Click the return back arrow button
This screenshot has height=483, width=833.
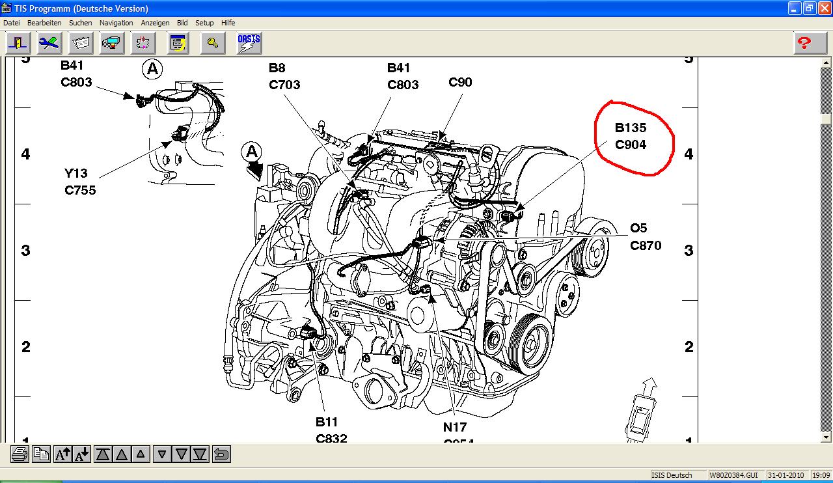(x=221, y=454)
